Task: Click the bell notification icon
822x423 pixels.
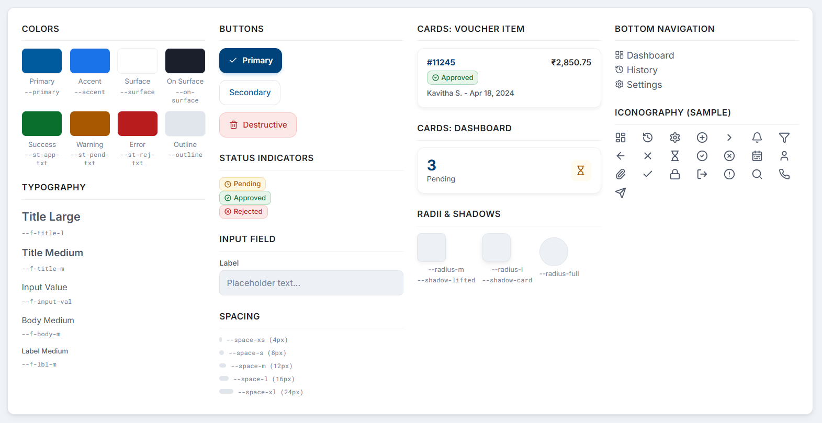Action: pyautogui.click(x=757, y=138)
